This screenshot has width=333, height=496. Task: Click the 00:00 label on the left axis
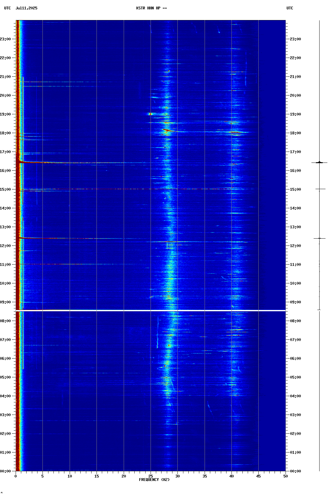point(5,471)
